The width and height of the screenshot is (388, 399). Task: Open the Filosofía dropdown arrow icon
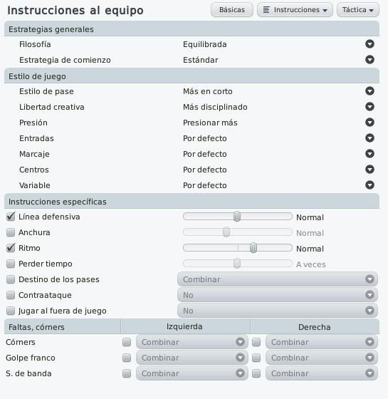tap(369, 44)
